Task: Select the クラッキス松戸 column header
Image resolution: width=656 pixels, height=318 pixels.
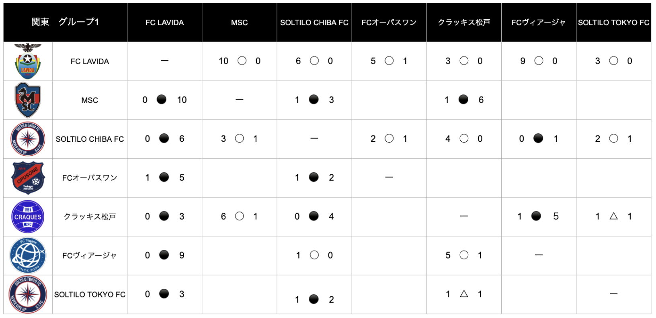Action: (464, 22)
